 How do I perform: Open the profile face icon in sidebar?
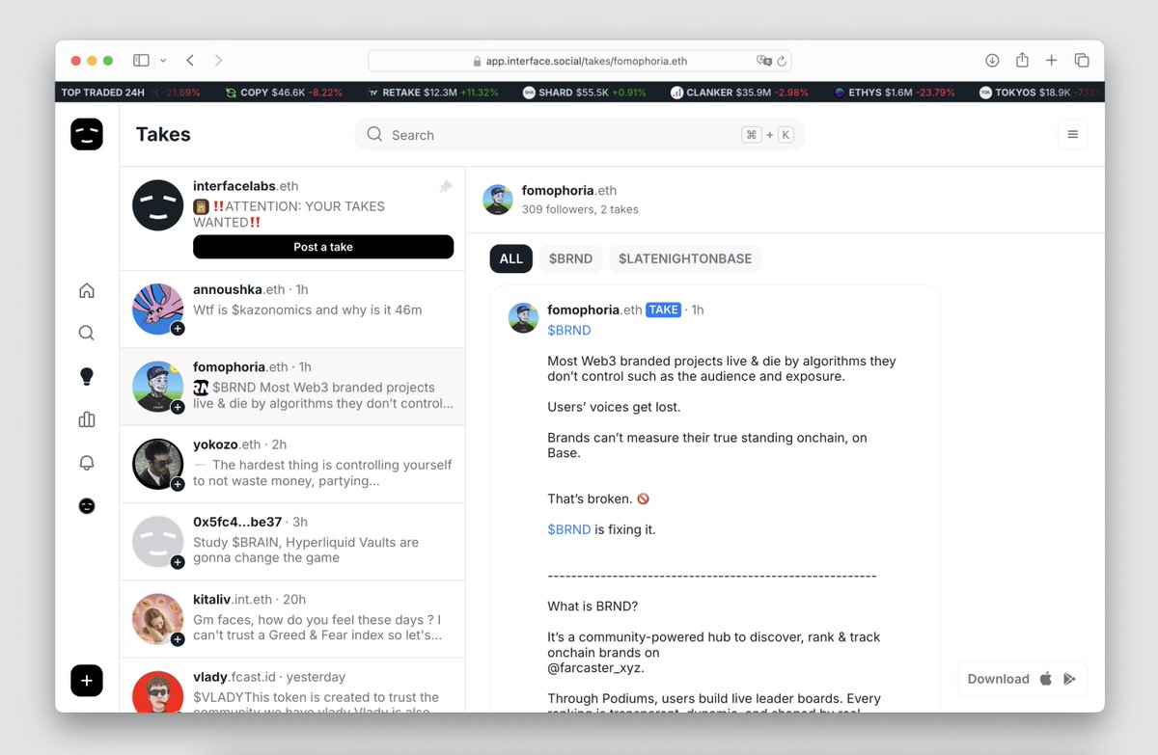tap(87, 505)
